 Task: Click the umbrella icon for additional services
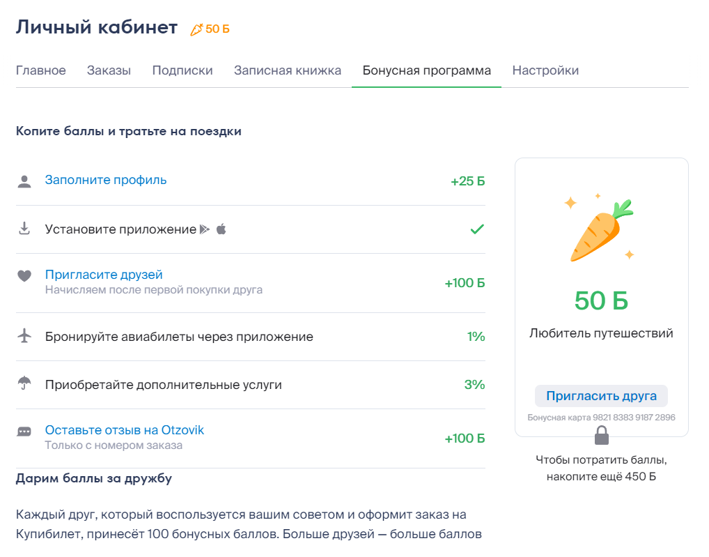click(x=24, y=383)
